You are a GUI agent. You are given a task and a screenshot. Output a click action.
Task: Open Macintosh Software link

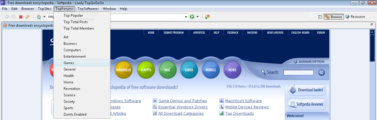point(243,101)
